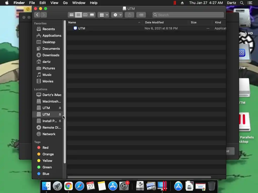Open Recents in the sidebar
258x193 pixels.
coord(47,29)
